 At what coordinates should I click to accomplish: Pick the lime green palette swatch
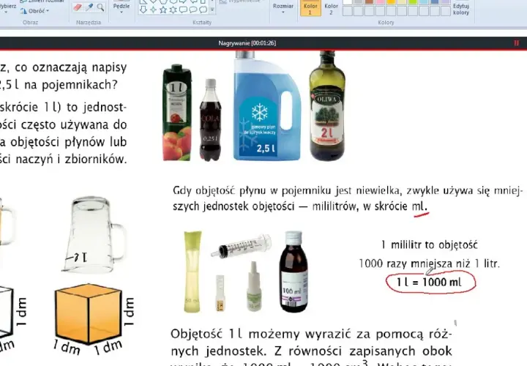[413, 1]
